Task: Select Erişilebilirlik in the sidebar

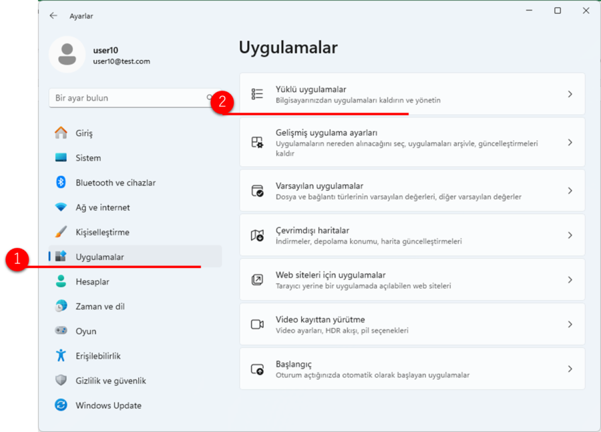Action: (136, 355)
